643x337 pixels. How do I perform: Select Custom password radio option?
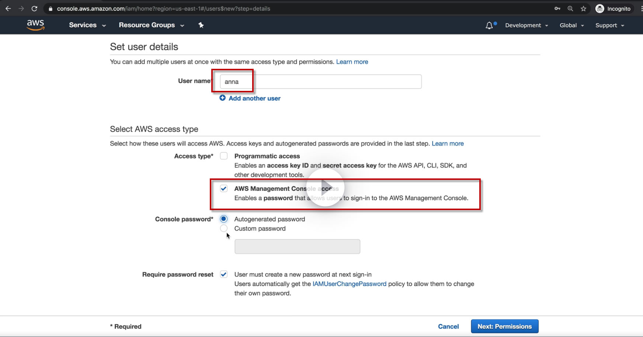(224, 228)
